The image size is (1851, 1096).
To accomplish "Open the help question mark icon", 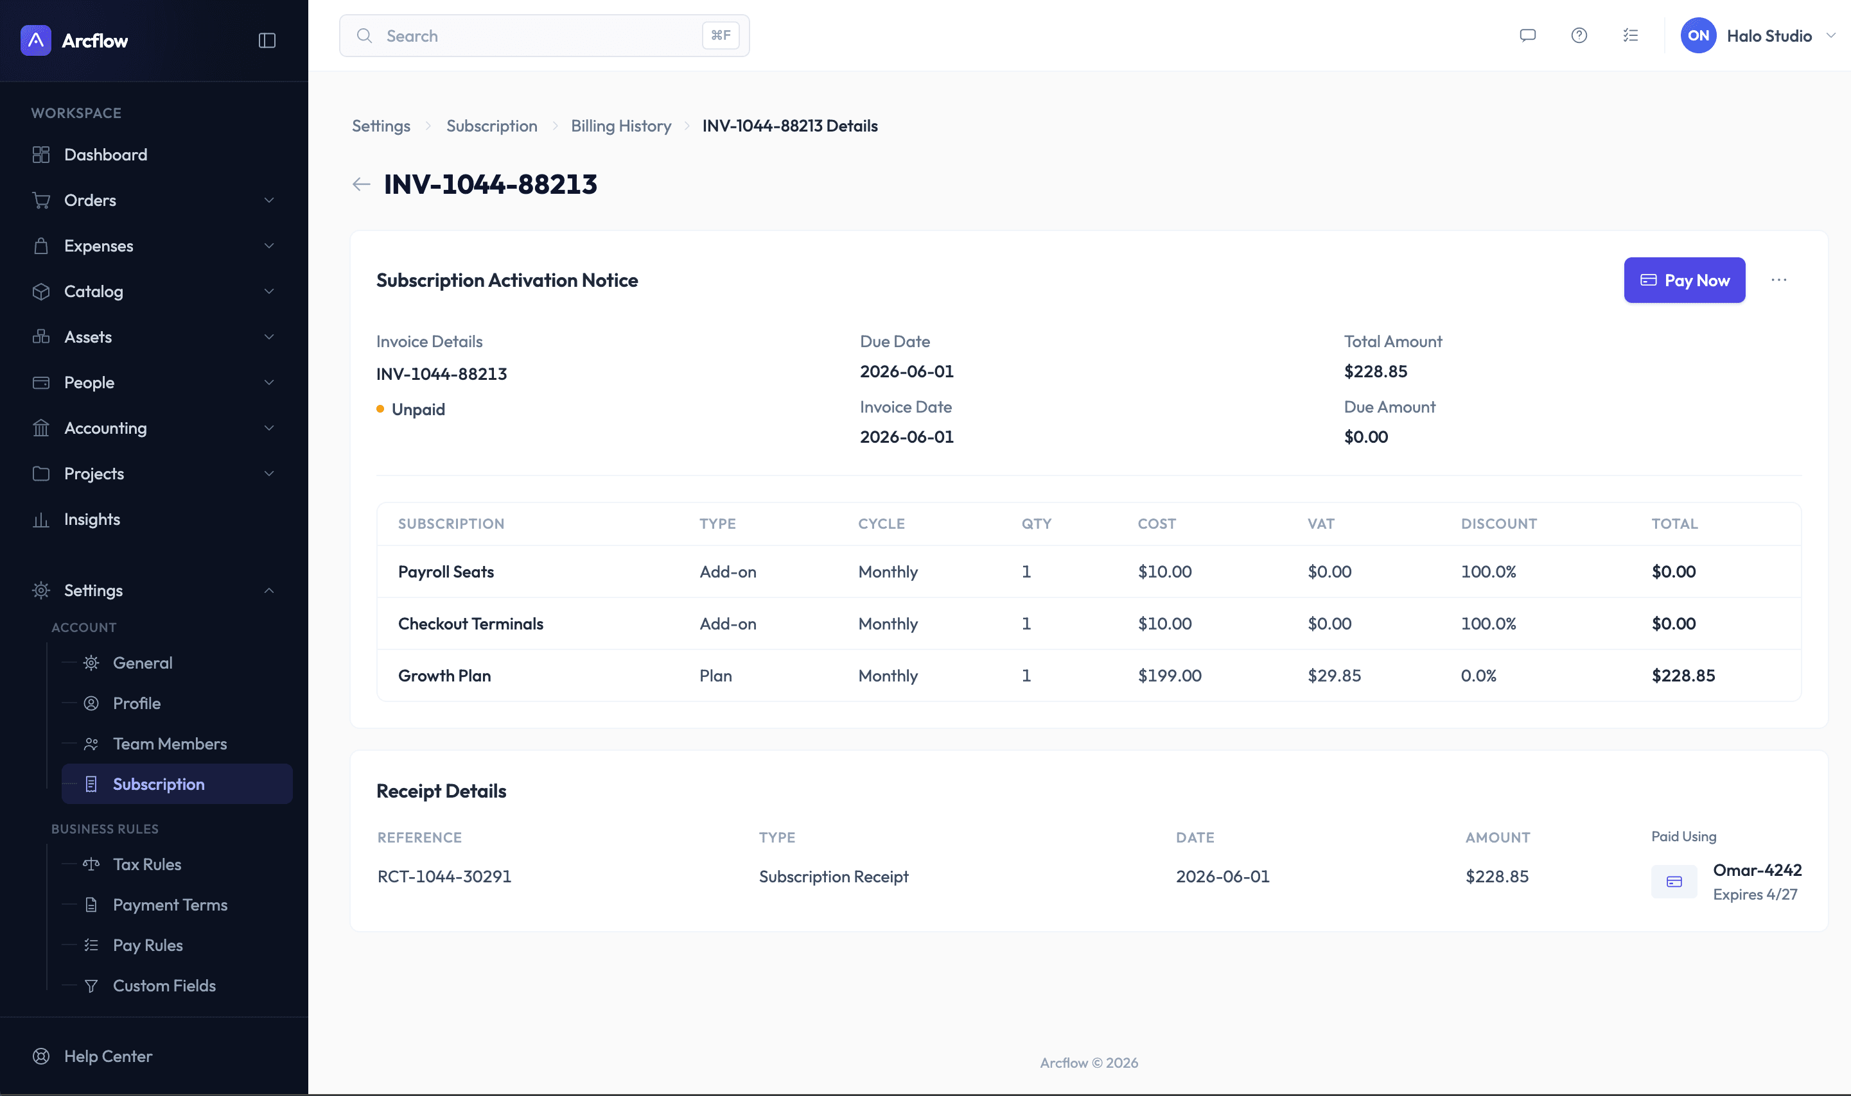I will [x=1579, y=35].
